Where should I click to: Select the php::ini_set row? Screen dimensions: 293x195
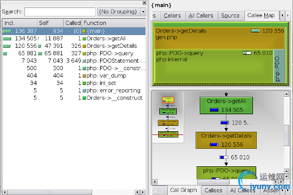74,83
